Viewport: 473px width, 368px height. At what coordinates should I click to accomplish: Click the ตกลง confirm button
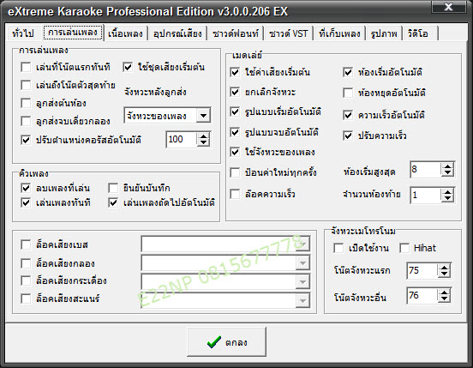226,342
